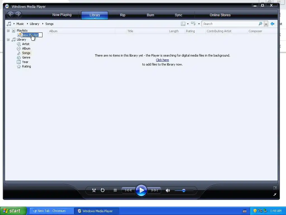The width and height of the screenshot is (286, 215).
Task: Sort by the Title column header
Action: 147,31
